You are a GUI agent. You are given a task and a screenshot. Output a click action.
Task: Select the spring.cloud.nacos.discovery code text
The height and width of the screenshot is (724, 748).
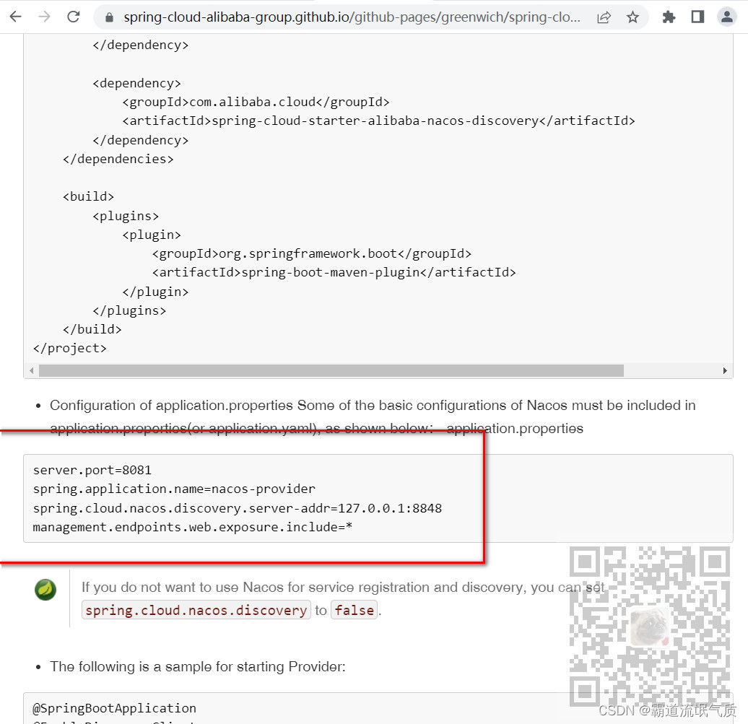point(196,610)
